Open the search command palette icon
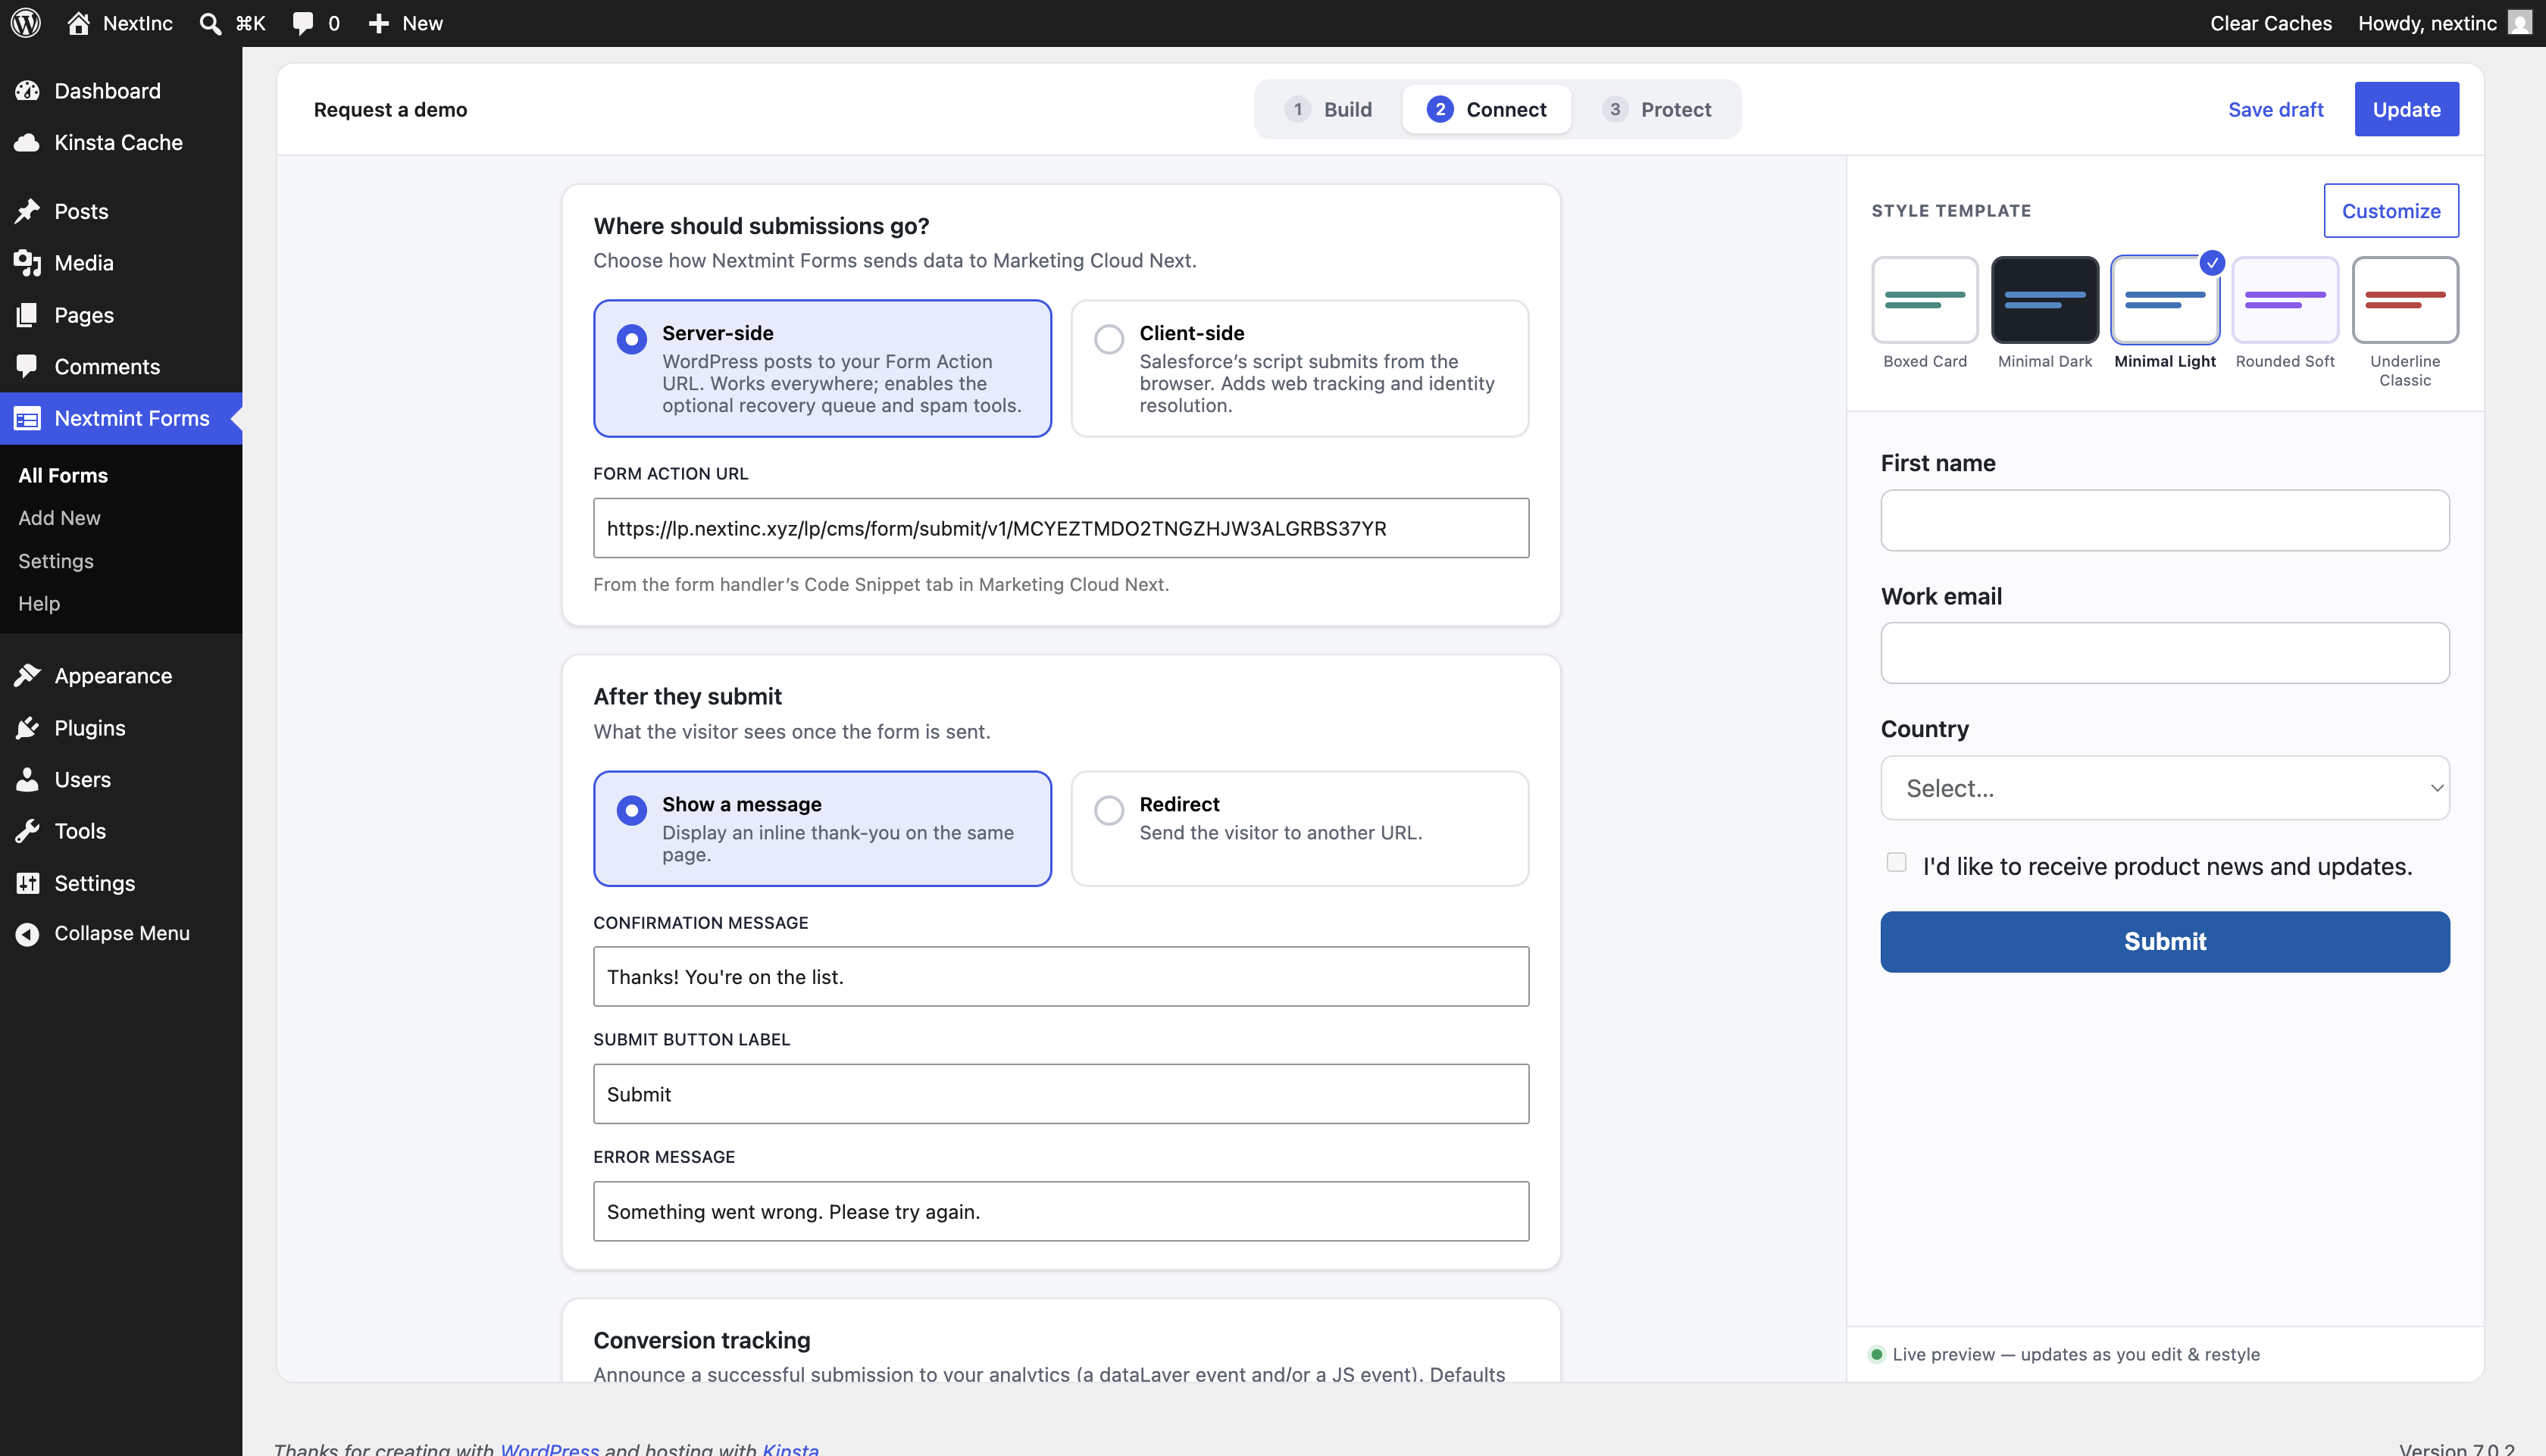 pos(210,23)
